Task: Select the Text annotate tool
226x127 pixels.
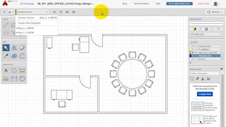Action: coord(6,71)
